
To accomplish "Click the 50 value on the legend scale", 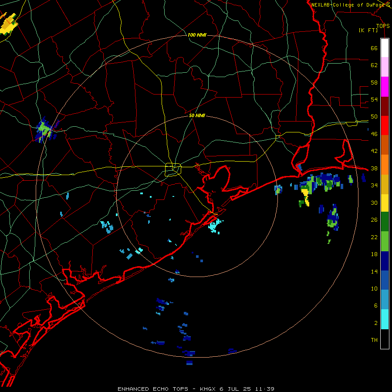I will point(374,116).
